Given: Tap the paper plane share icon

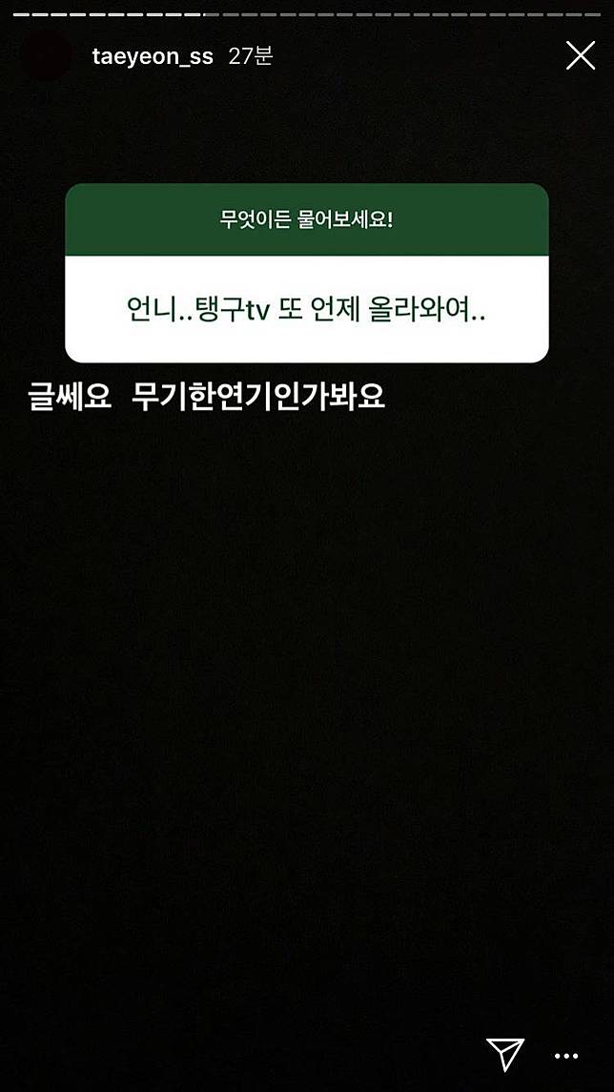Looking at the screenshot, I should 504,1055.
